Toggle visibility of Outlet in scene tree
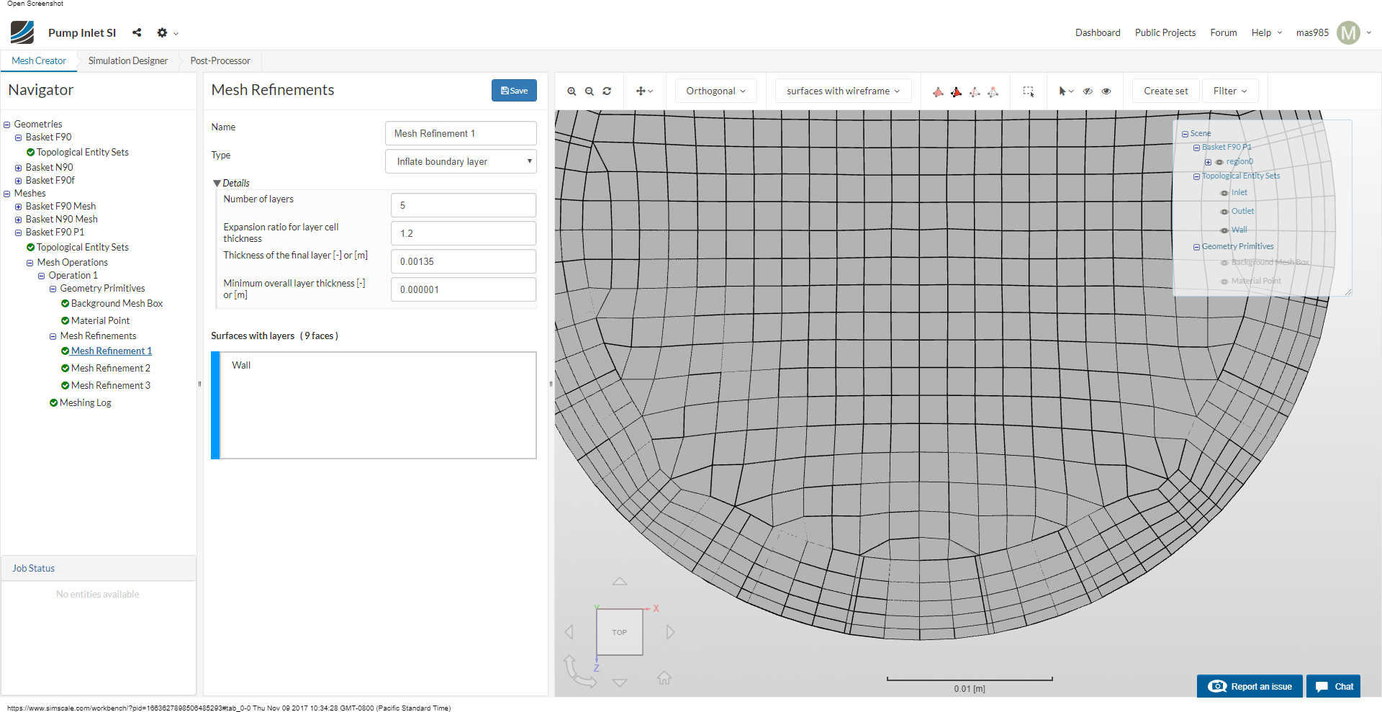 pyautogui.click(x=1224, y=212)
